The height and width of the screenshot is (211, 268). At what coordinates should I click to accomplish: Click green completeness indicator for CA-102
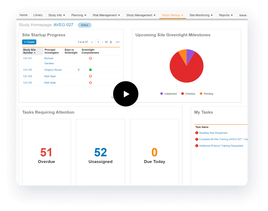90,70
